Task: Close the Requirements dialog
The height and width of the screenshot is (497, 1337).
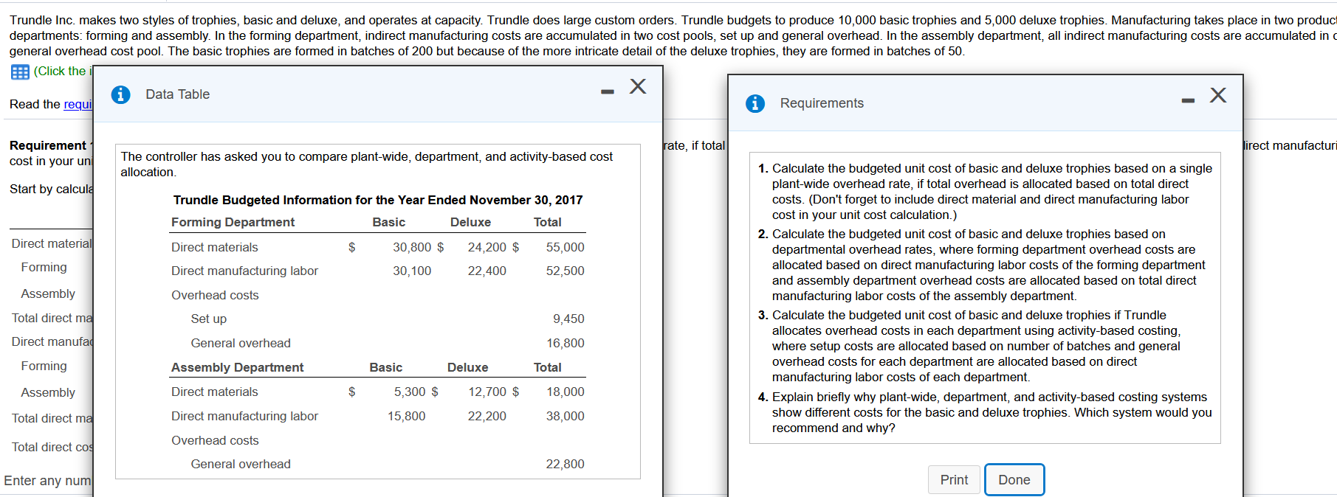Action: click(1218, 95)
